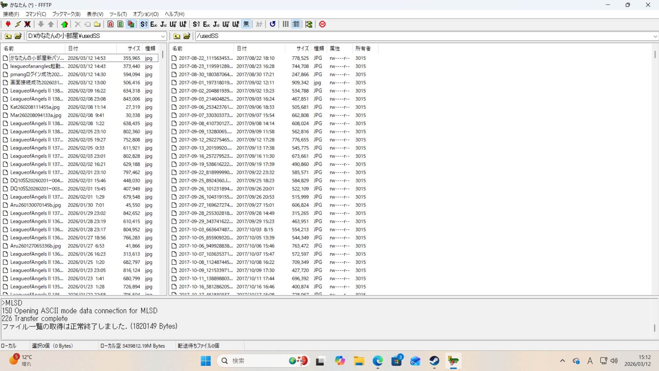Select Kat260208111455a.jpg in the local list

click(x=35, y=107)
